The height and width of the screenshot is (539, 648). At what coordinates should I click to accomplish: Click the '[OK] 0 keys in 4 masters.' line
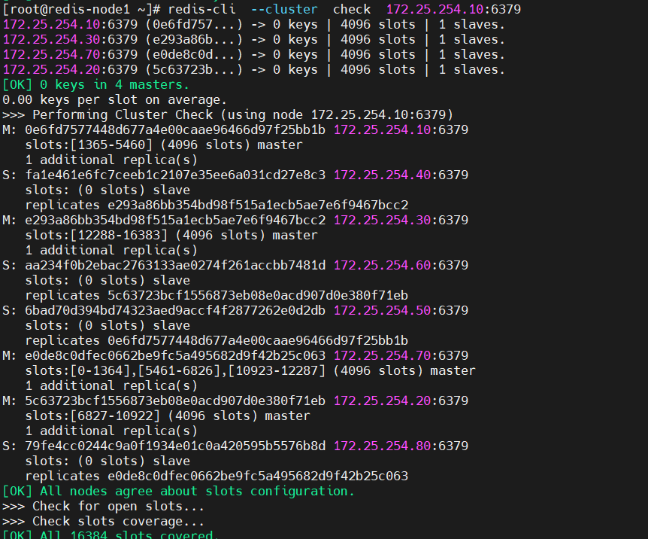click(96, 85)
